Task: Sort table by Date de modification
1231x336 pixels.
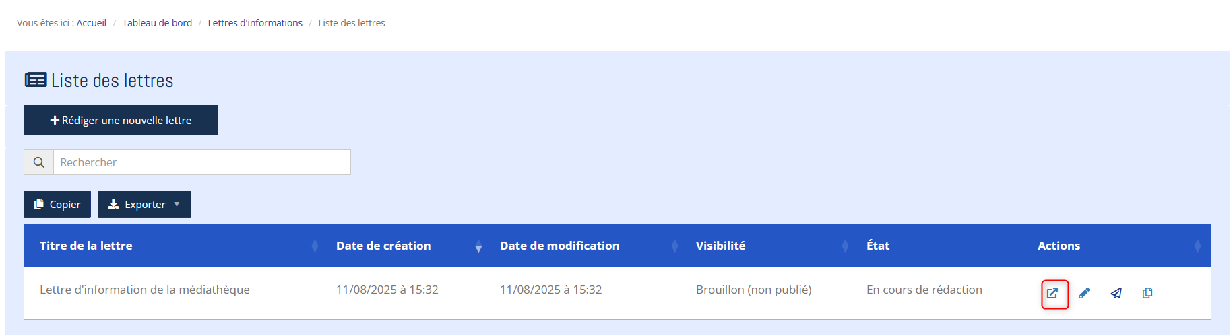Action: pyautogui.click(x=674, y=246)
